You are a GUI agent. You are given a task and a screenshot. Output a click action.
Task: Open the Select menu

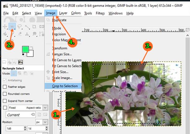pos(27,13)
